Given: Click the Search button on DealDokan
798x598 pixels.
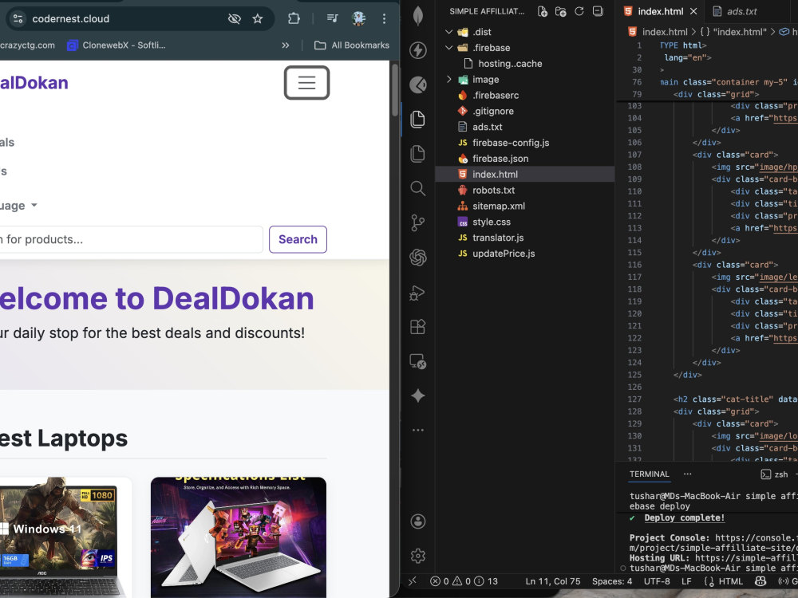Looking at the screenshot, I should [298, 239].
